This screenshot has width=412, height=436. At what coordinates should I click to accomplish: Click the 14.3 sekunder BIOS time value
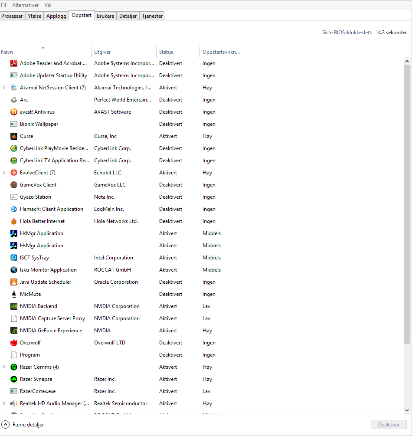[x=391, y=33]
